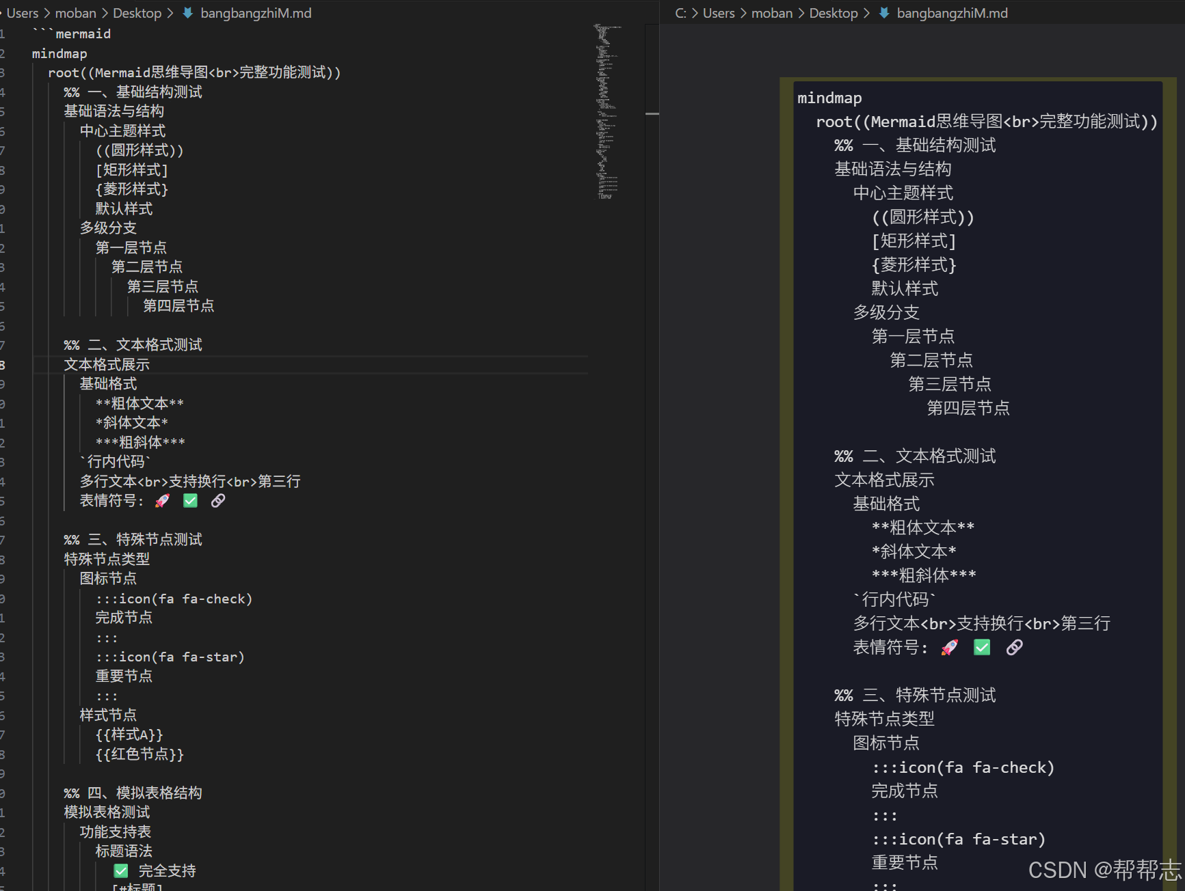Click the green check emoji in the preview pane
Screen dimensions: 1185x891
(x=982, y=647)
